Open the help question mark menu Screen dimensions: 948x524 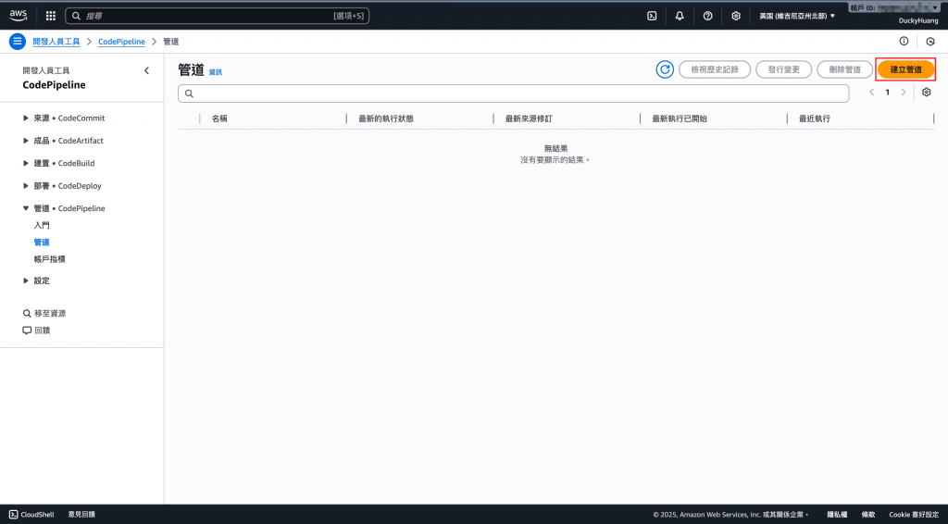[x=707, y=17]
